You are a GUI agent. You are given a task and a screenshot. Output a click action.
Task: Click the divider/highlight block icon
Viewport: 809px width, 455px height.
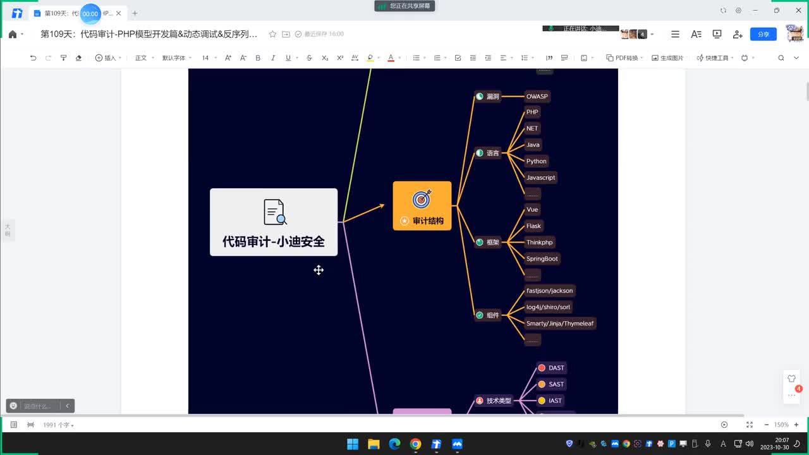[564, 58]
